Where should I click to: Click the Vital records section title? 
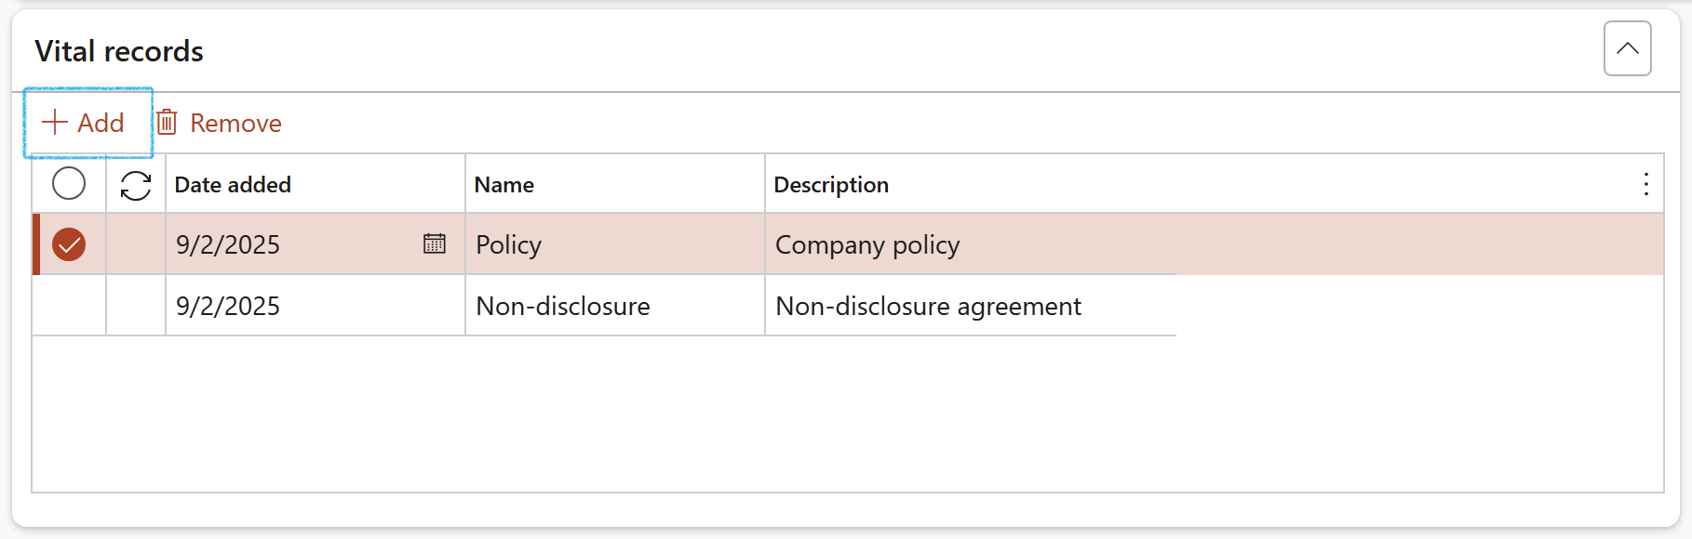pos(119,51)
